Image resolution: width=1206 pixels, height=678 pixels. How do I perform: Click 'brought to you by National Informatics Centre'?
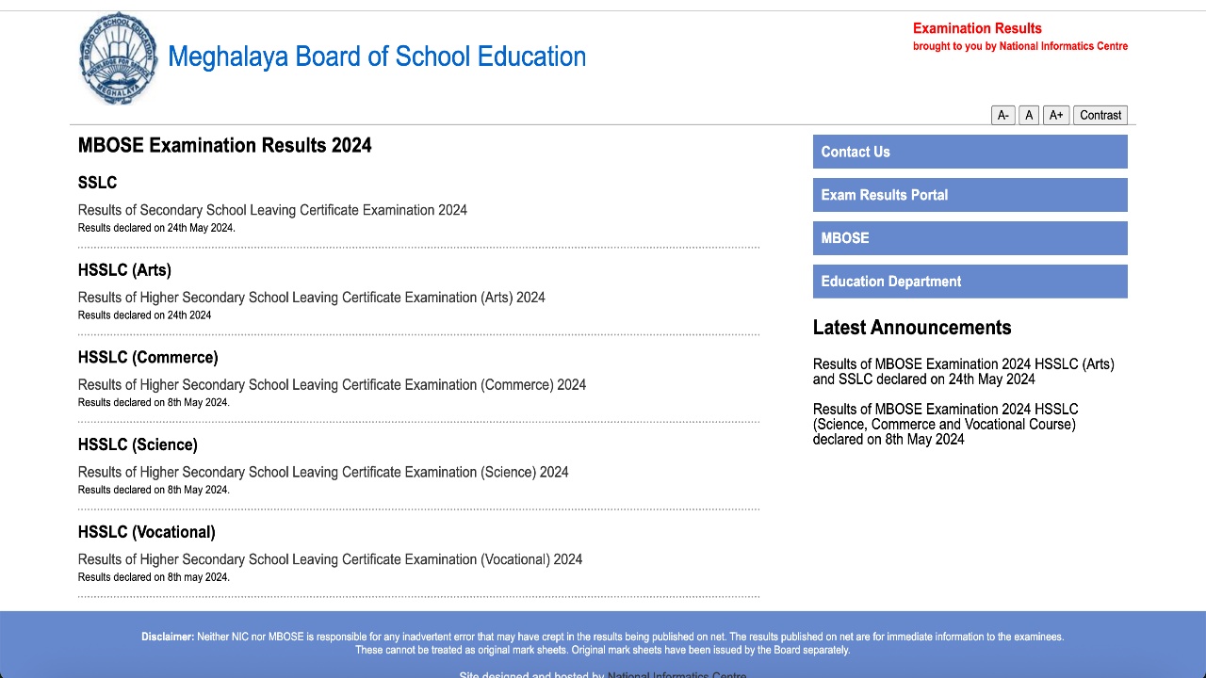point(1020,46)
